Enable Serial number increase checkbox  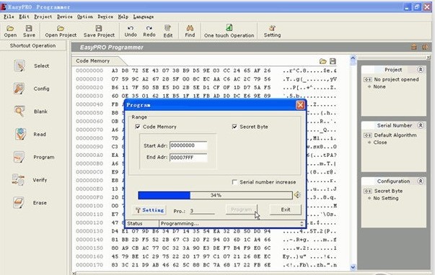[x=234, y=182]
